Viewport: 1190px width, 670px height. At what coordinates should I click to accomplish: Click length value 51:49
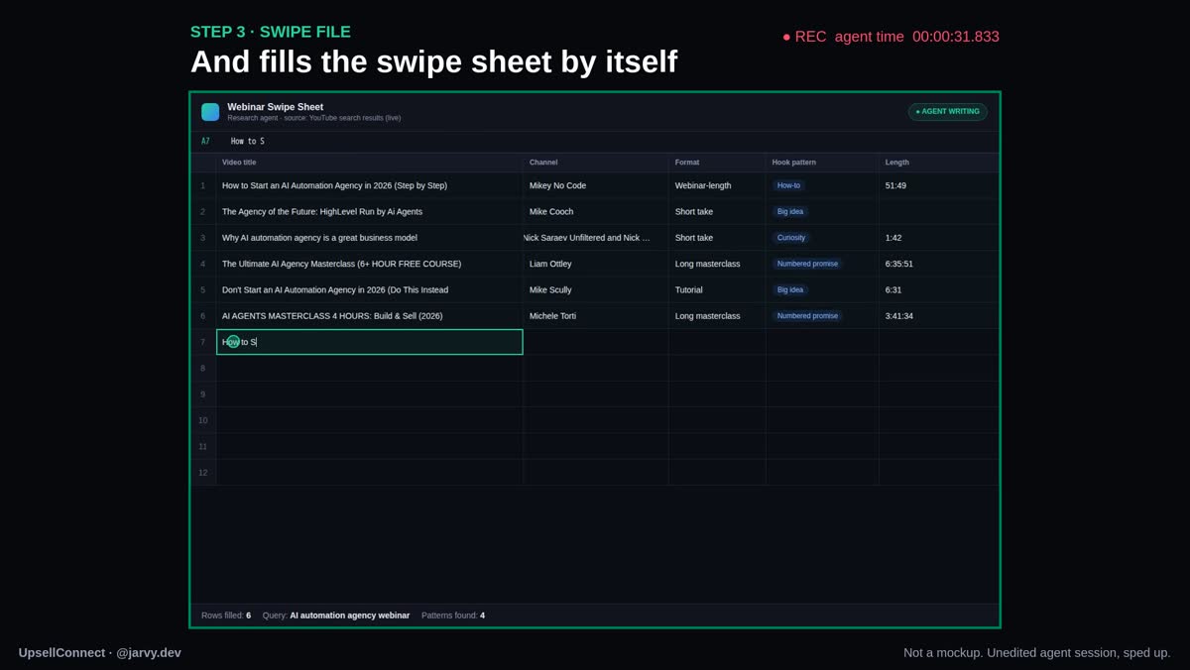coord(895,185)
